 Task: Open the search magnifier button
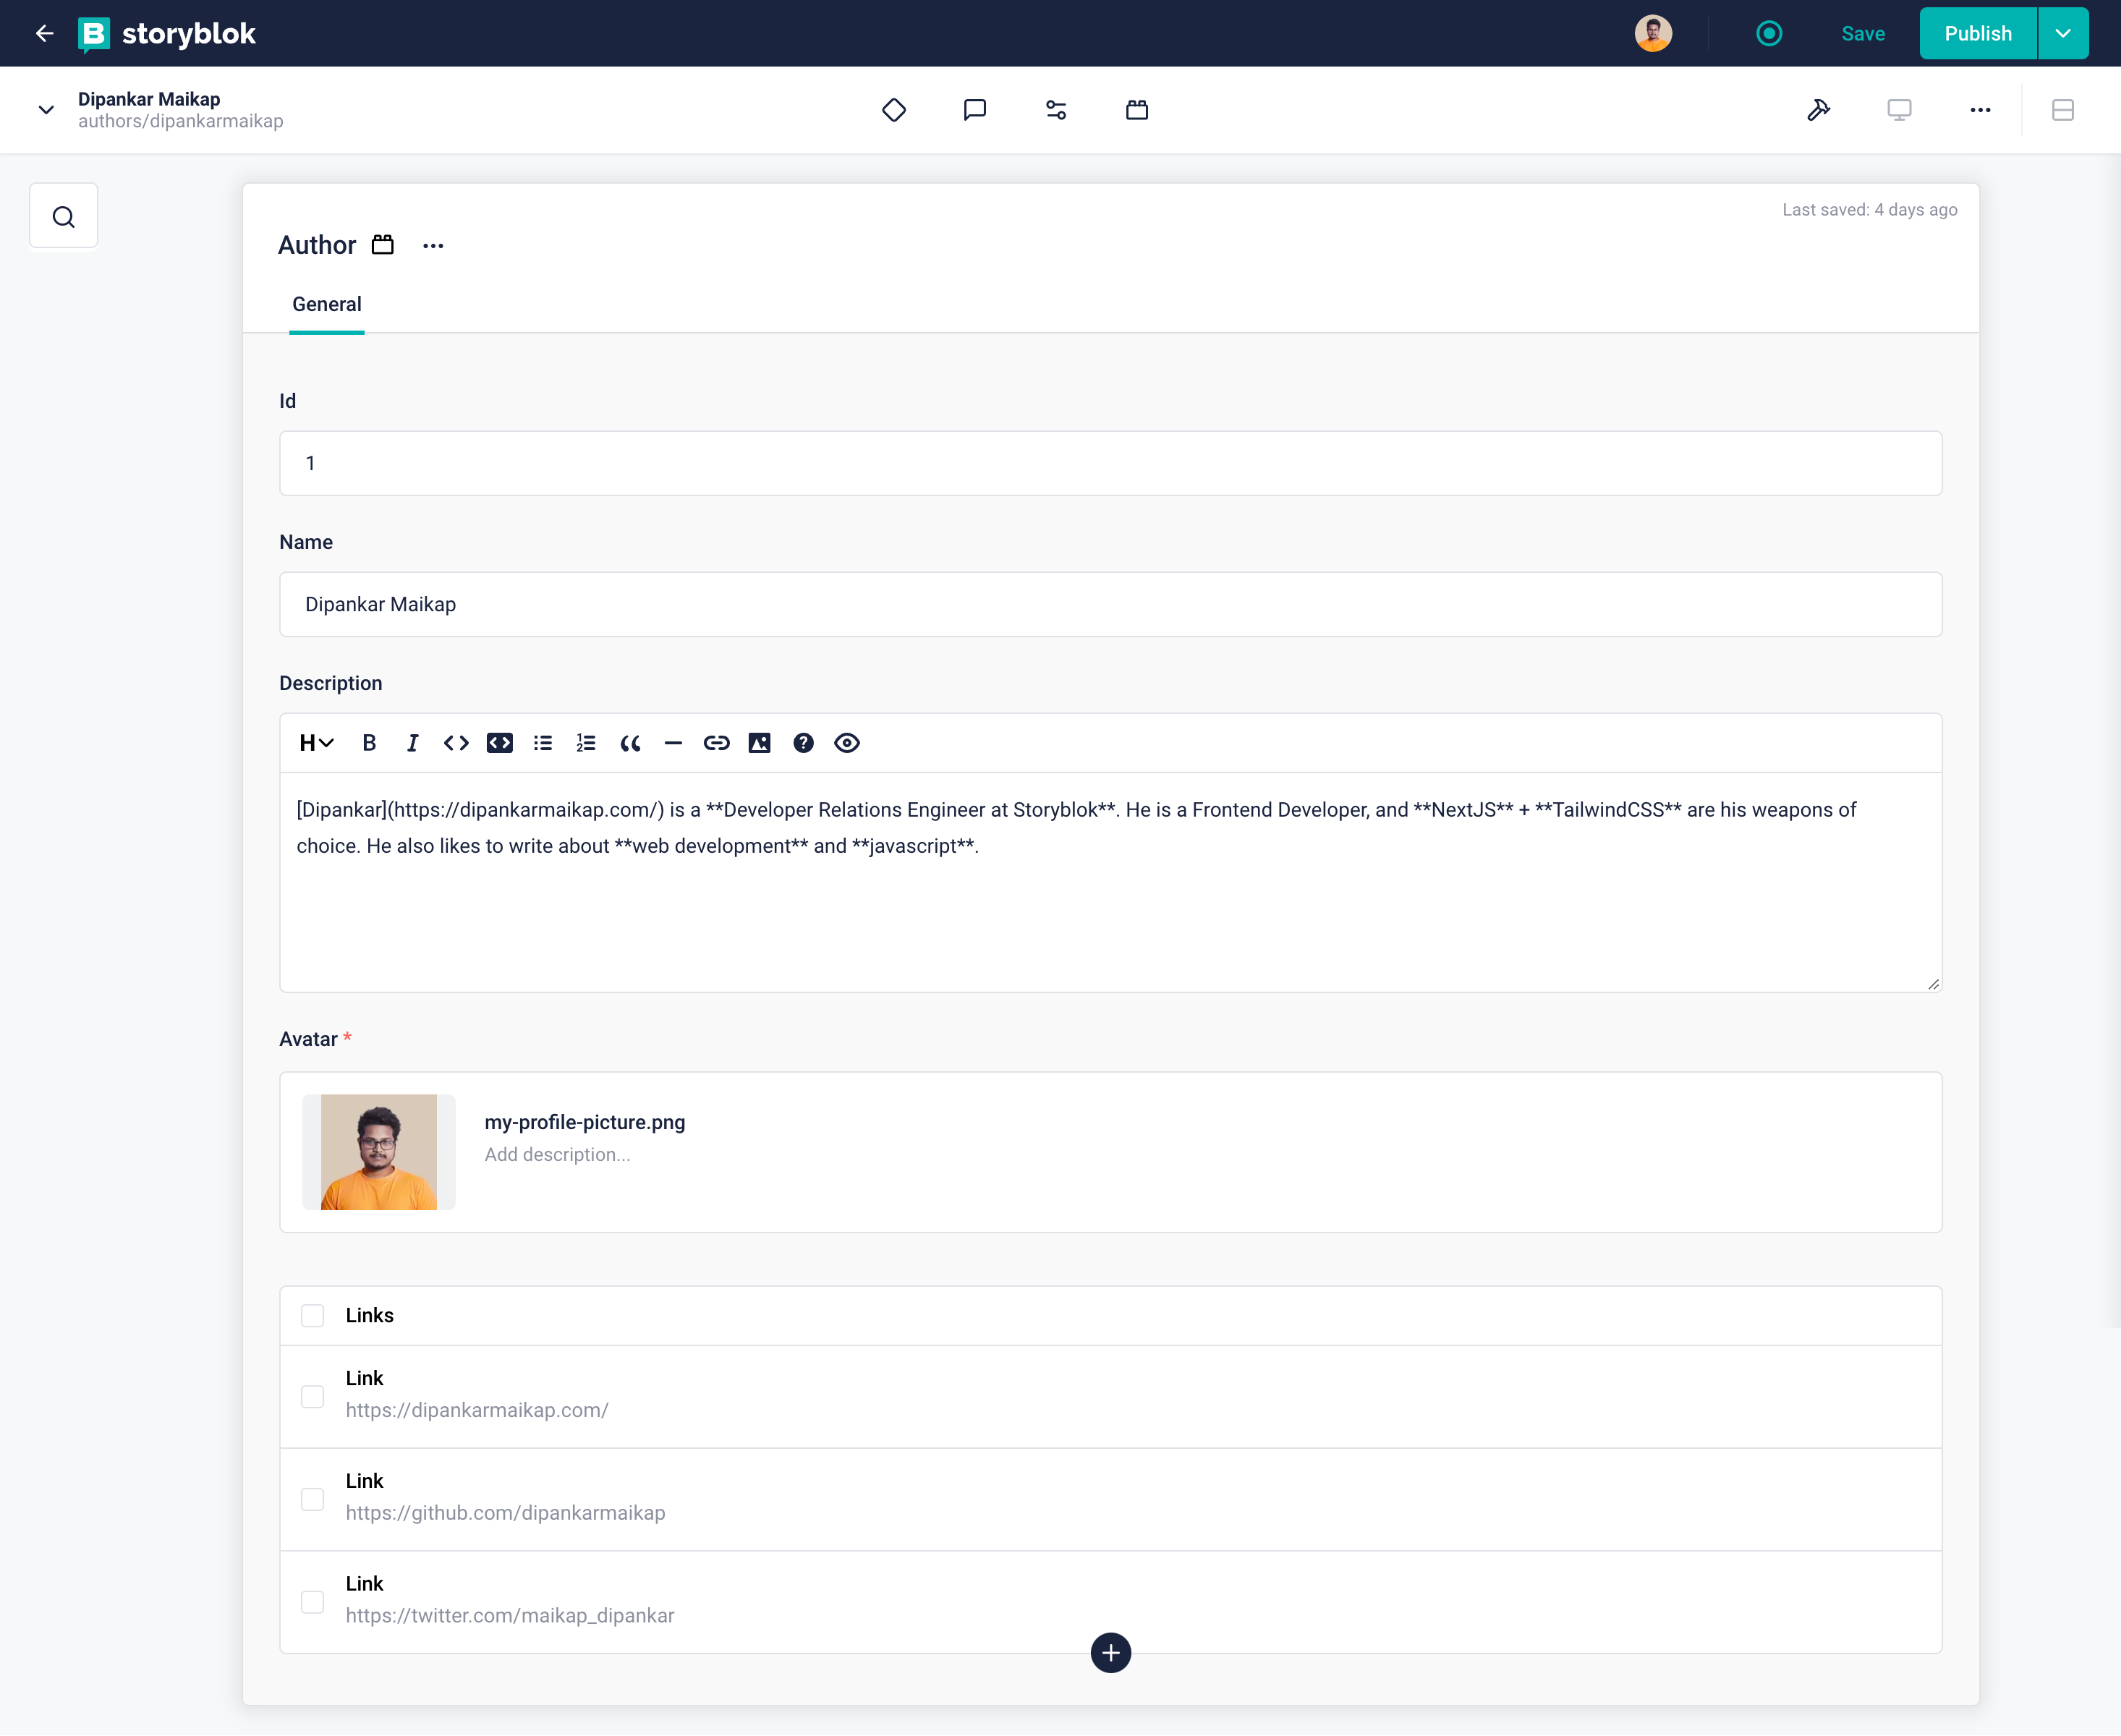(x=64, y=216)
